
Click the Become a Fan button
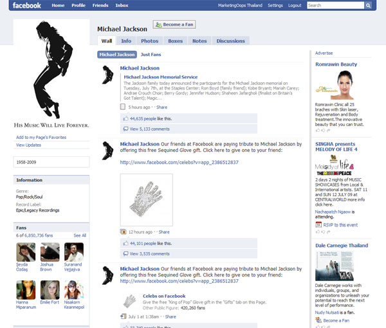tap(174, 24)
